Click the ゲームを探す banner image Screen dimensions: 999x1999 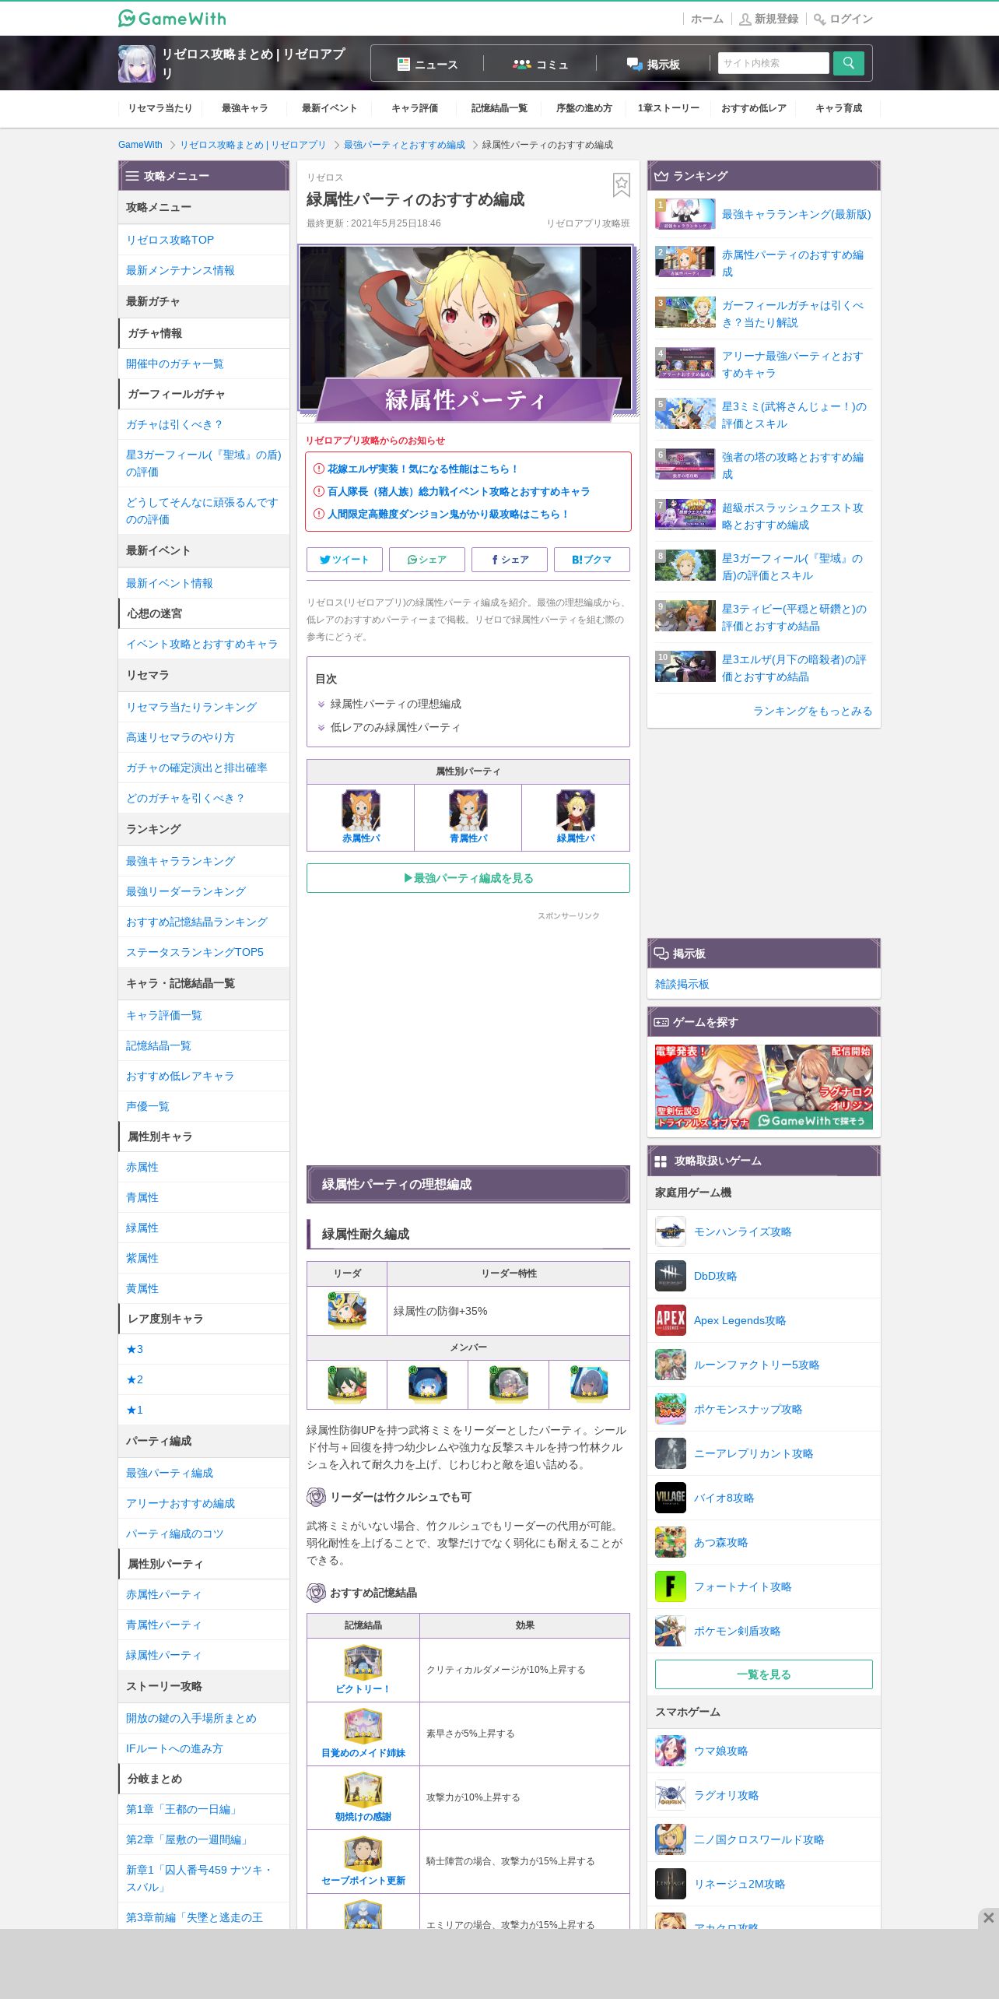click(764, 1087)
